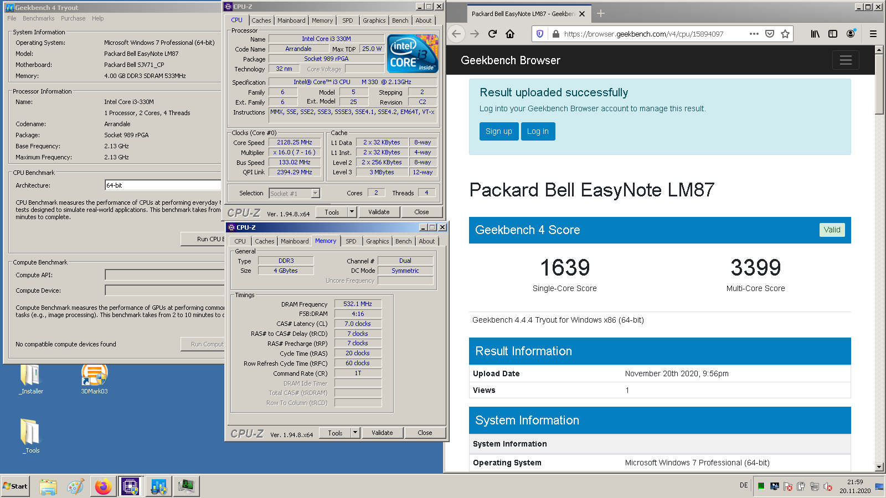Open the Graphics tab in lower CPU-Z

pos(378,241)
